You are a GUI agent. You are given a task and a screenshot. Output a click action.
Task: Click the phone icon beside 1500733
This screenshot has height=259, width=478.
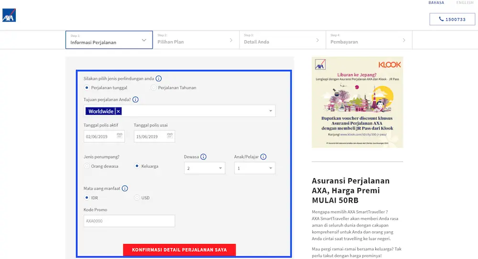click(x=441, y=19)
